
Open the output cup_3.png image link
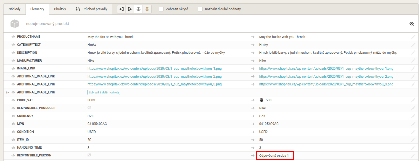[326, 84]
